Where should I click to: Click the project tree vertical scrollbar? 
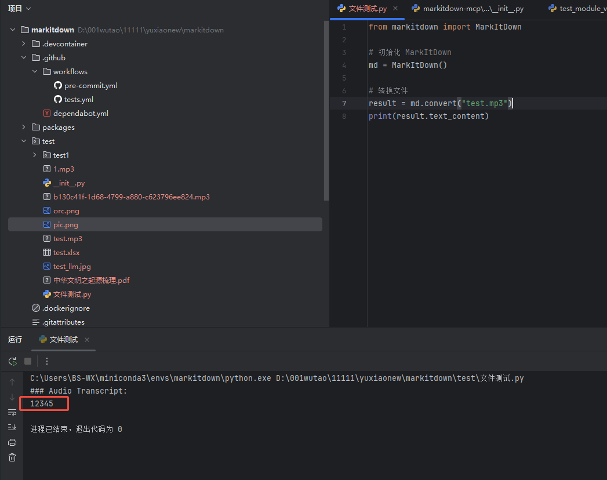326,110
